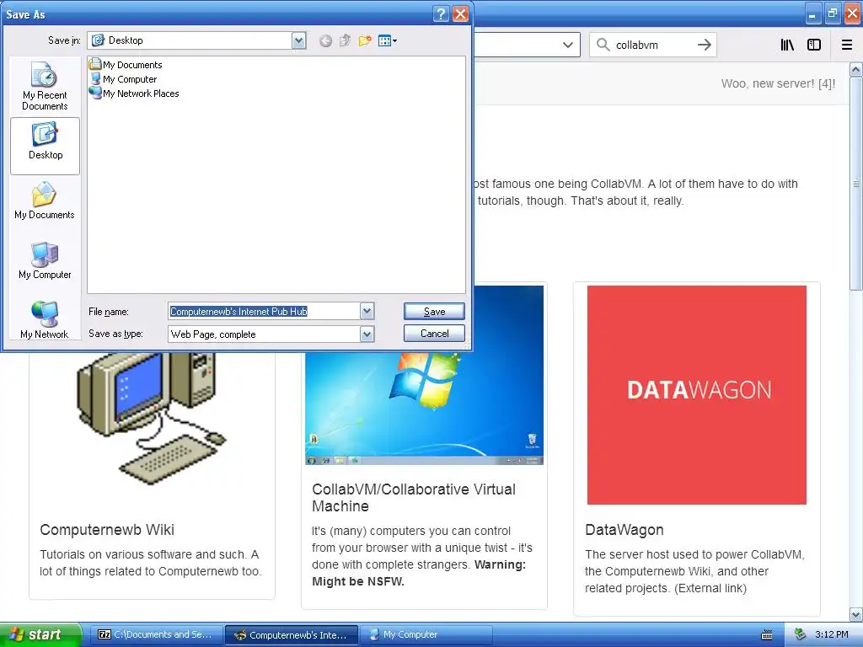863x647 pixels.
Task: Go up one folder level
Action: tap(345, 40)
